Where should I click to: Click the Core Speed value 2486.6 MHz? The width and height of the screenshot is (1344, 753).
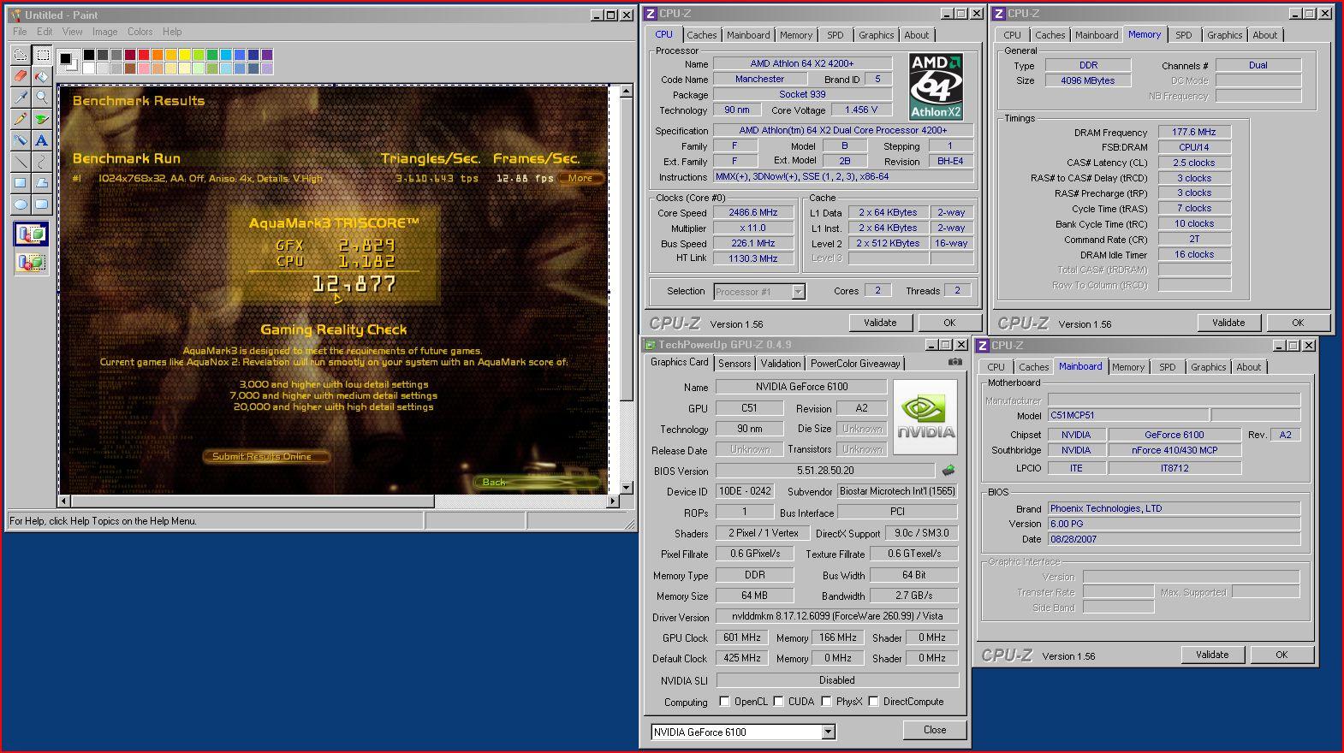click(x=753, y=212)
